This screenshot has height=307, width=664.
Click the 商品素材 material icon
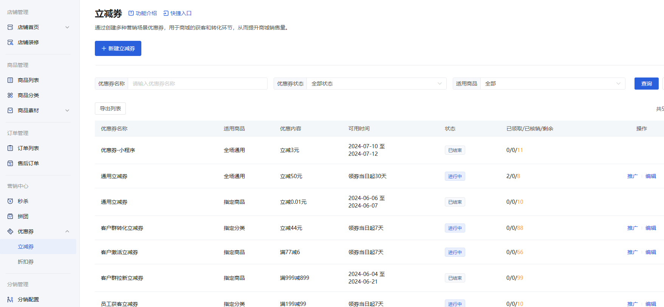(x=10, y=110)
